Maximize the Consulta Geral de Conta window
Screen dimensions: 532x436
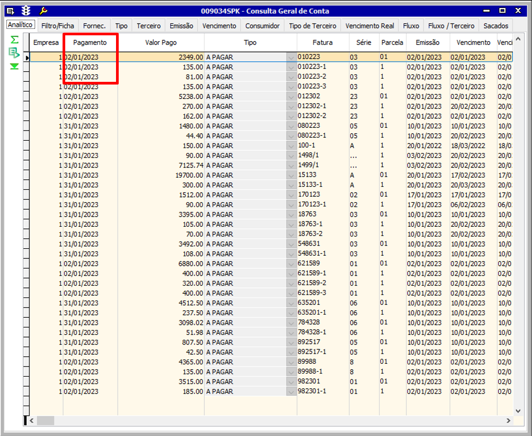tap(502, 11)
